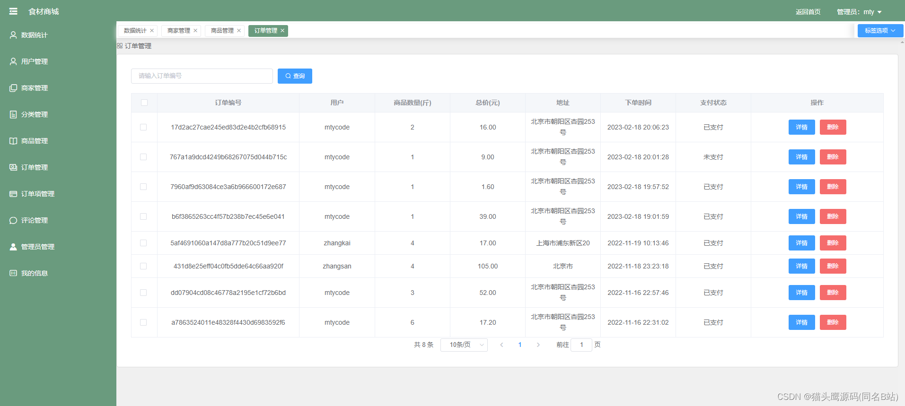
Task: Click the 2023-02-18 20:06:23 order time cell
Action: 638,127
